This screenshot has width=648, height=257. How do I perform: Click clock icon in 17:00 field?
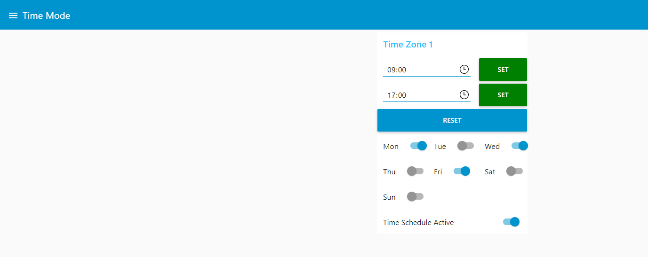click(464, 95)
